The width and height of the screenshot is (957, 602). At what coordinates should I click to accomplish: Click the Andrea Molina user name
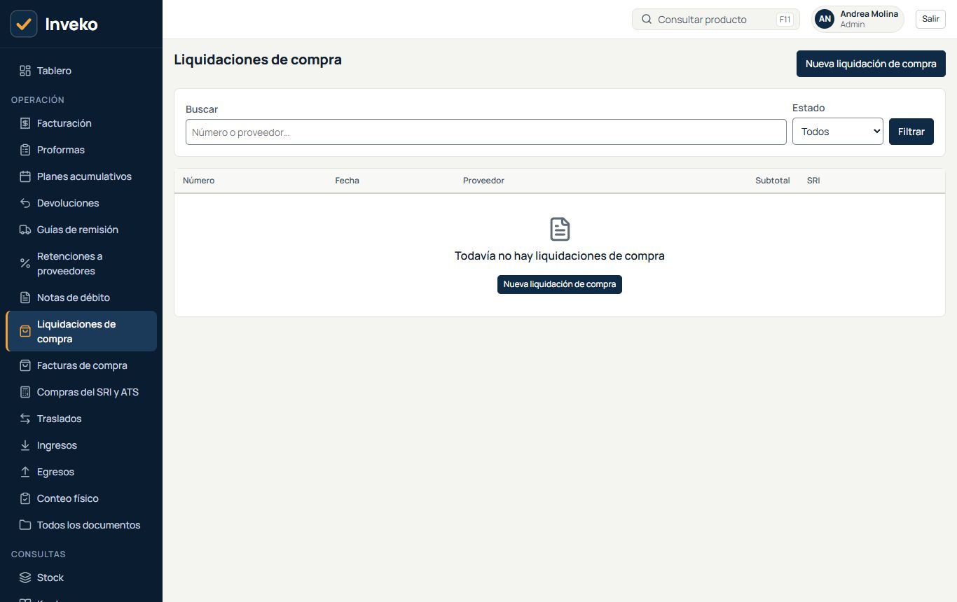[x=869, y=14]
